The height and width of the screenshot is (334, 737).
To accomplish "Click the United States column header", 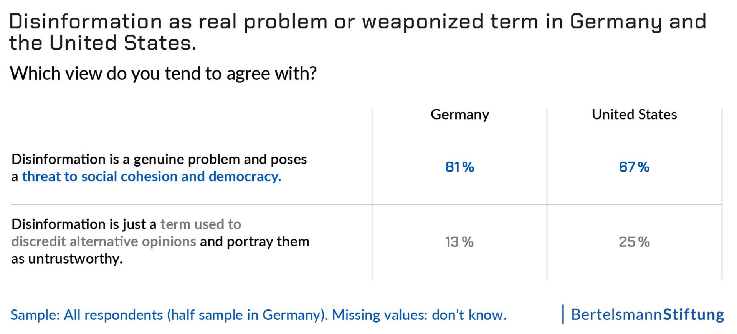I will click(634, 114).
